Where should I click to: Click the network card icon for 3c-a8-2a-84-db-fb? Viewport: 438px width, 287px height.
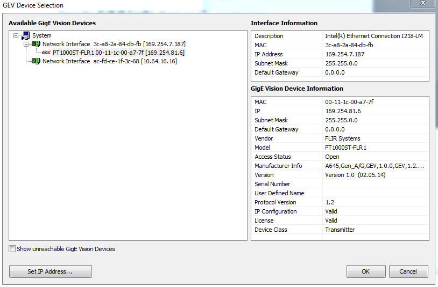click(x=36, y=44)
